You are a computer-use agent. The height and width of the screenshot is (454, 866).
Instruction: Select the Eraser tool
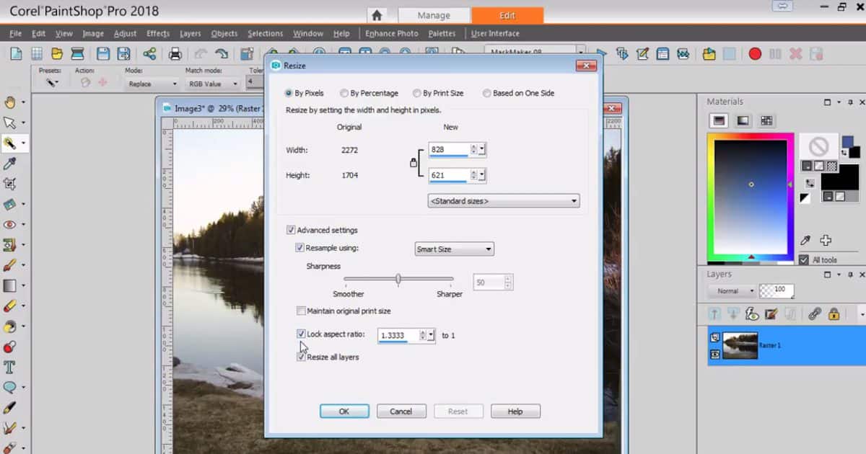coord(11,306)
